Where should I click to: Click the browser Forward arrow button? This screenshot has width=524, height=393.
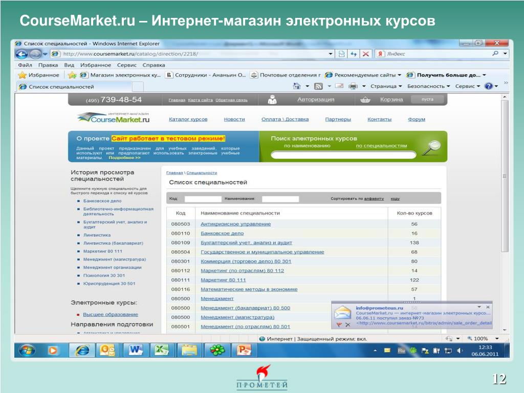[x=35, y=54]
